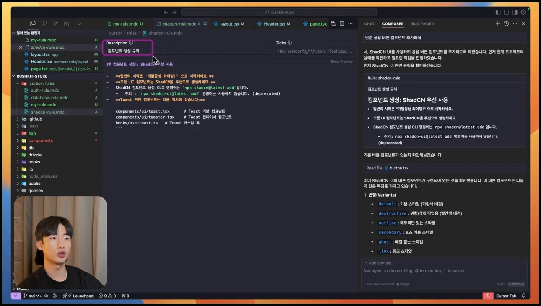Image resolution: width=541 pixels, height=306 pixels.
Task: Close shadcn-rule.mdc in open editors list
Action: pos(21,47)
